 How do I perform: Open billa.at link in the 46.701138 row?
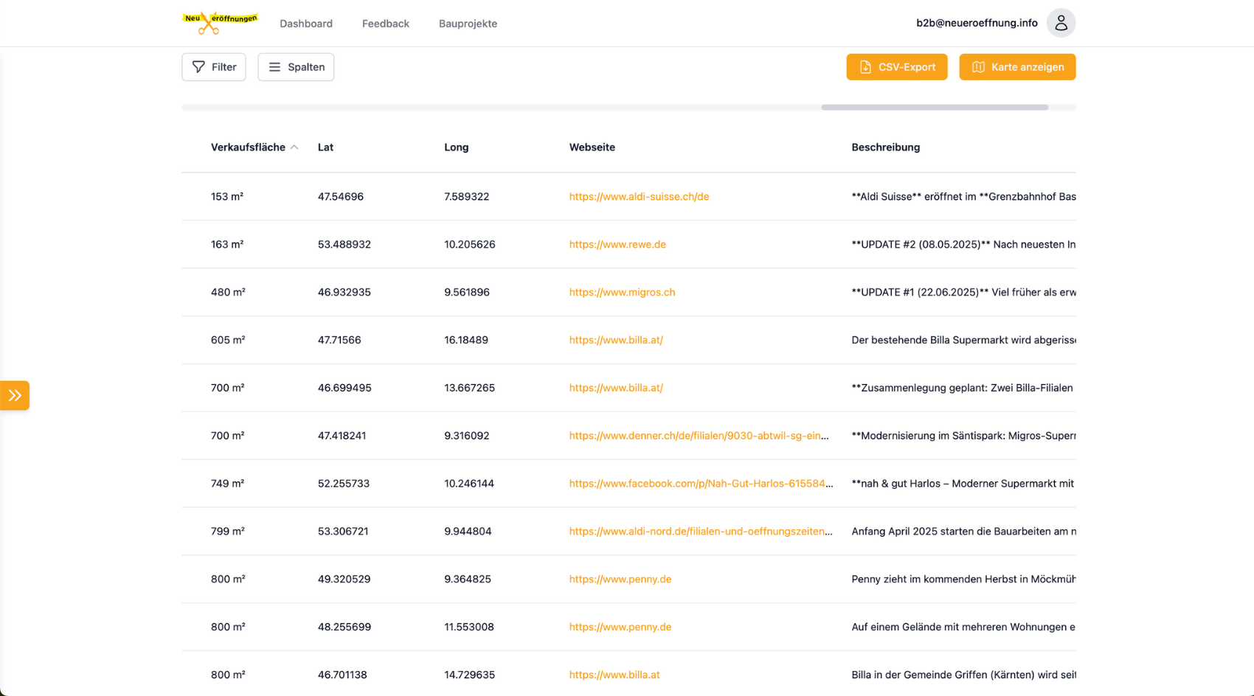point(614,675)
